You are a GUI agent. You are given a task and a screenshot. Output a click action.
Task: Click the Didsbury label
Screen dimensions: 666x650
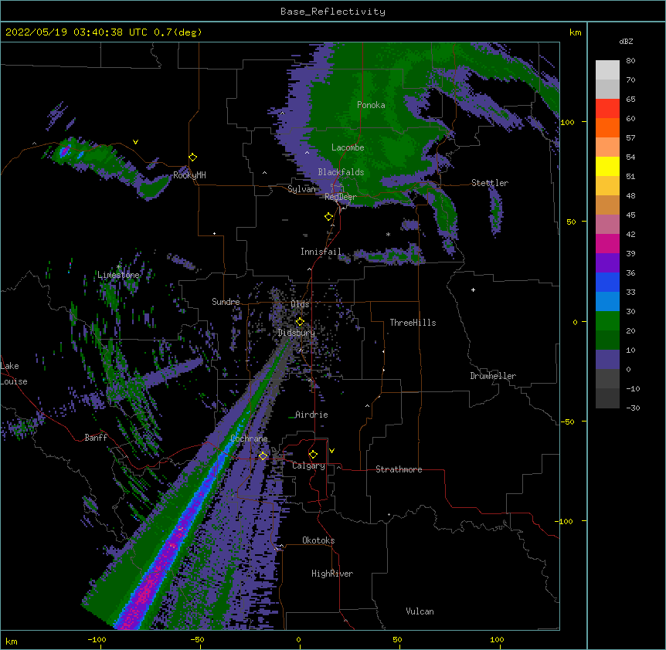(297, 333)
